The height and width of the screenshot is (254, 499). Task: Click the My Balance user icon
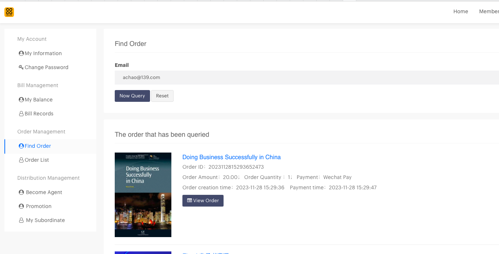(x=21, y=100)
